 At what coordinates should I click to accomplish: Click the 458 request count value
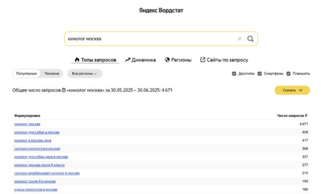(305, 132)
